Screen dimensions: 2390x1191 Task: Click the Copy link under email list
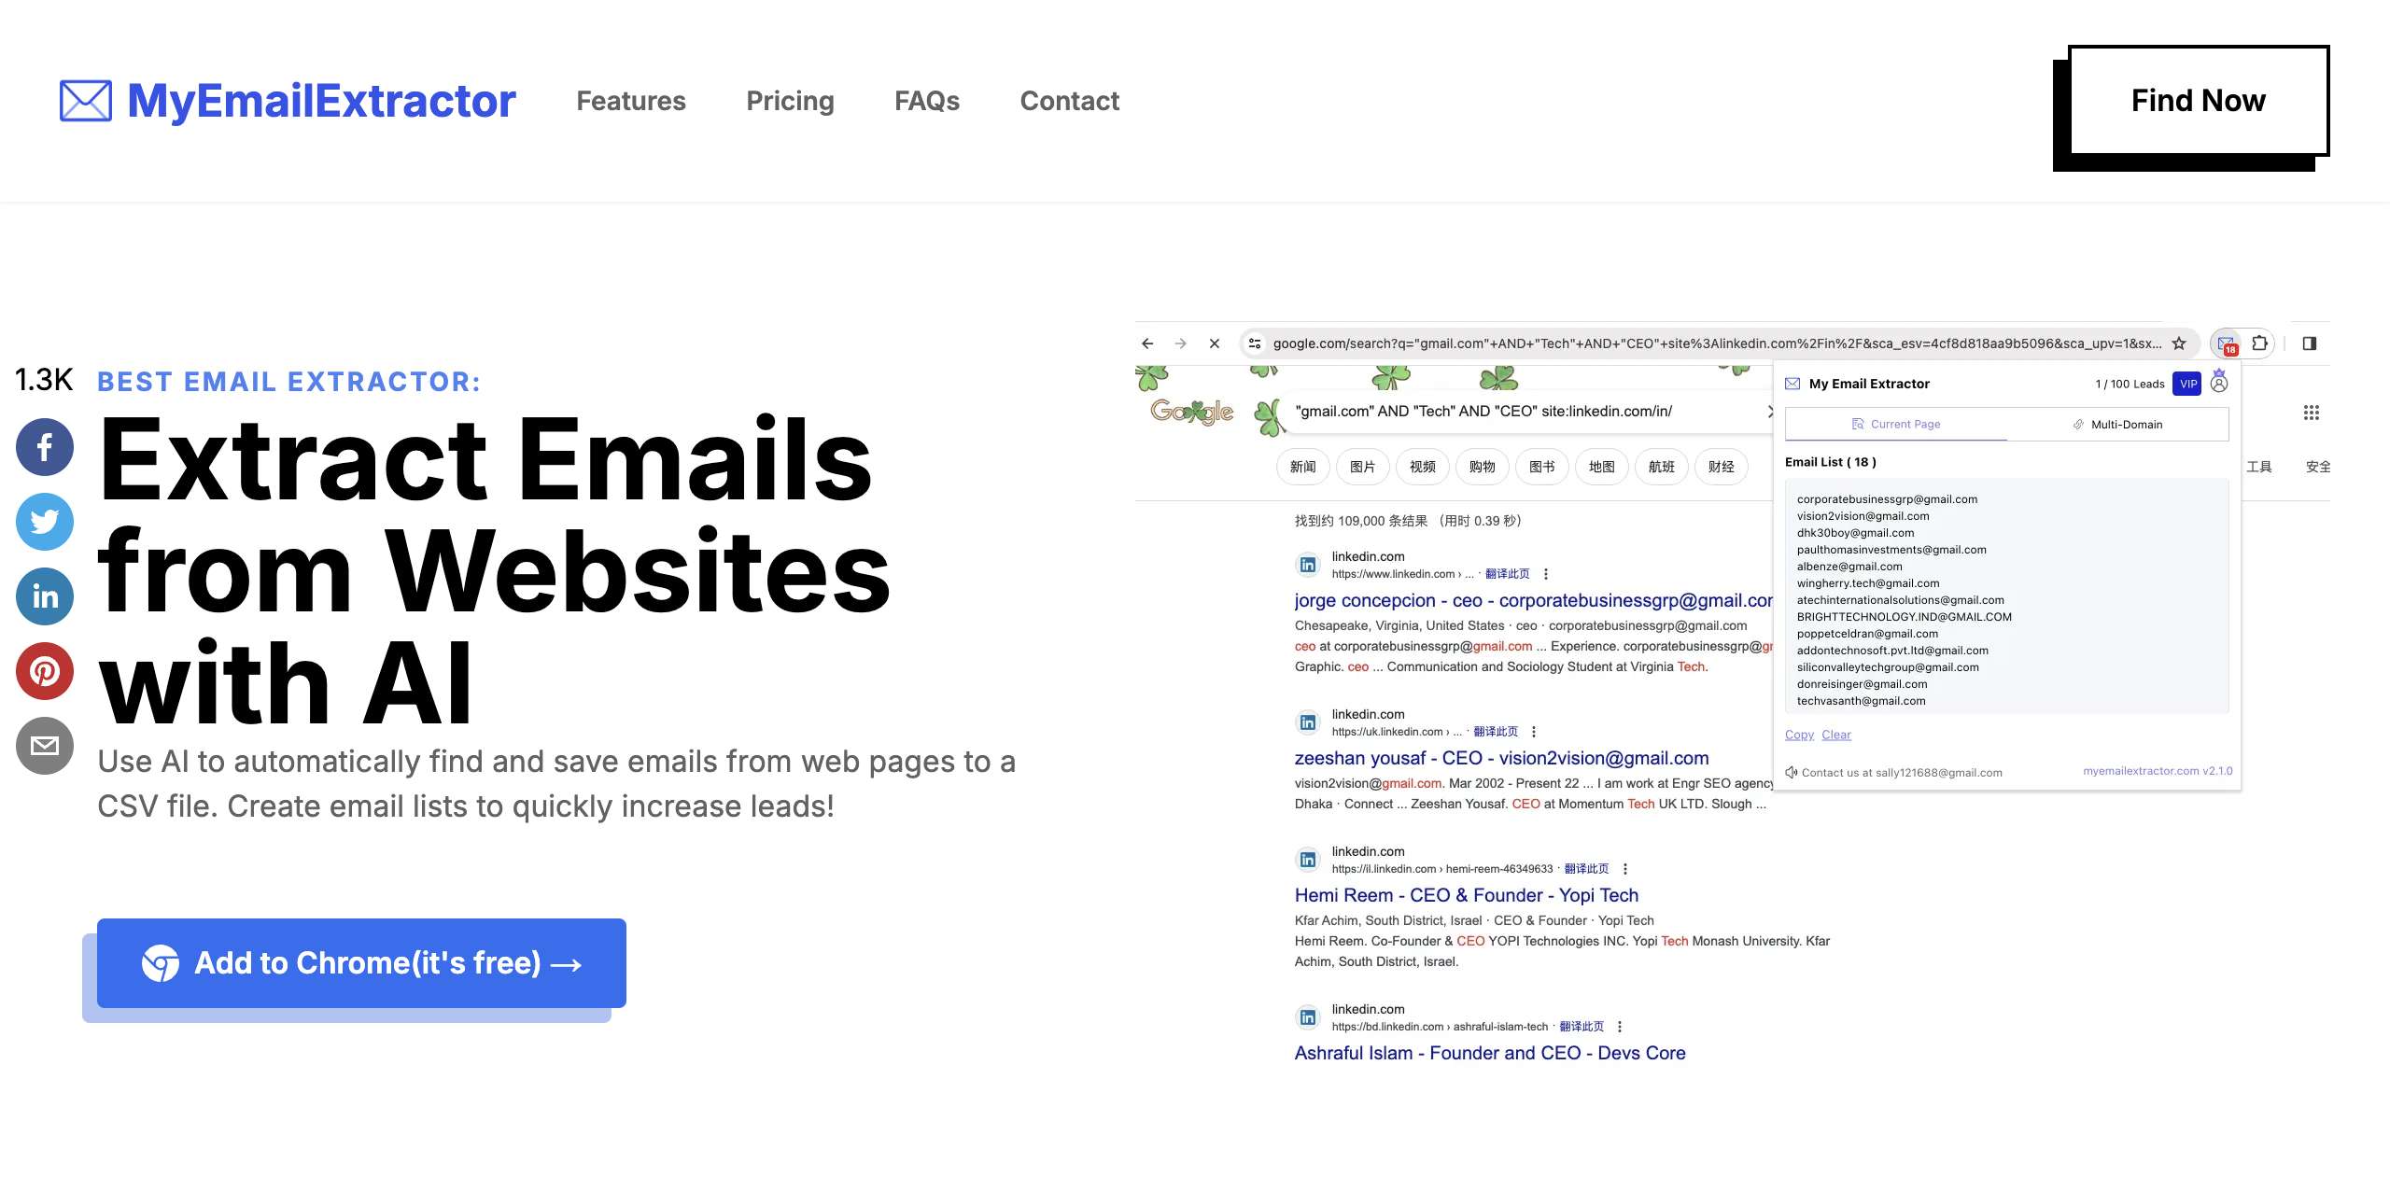point(1799,735)
